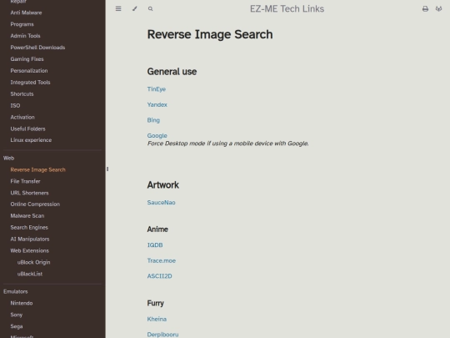Go to URL Shorteners page
450x338 pixels.
tap(29, 193)
